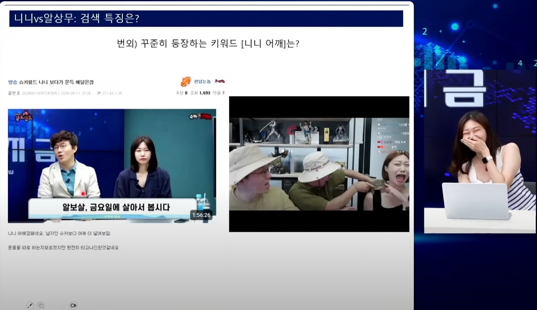Click the post date 2024-09-11 15:26
This screenshot has width=537, height=310.
[75, 93]
